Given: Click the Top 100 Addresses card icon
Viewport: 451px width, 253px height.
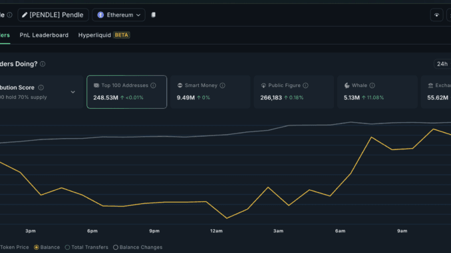Looking at the screenshot, I should point(96,85).
